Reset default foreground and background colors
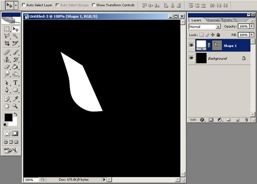257x184 pixels. [5, 125]
